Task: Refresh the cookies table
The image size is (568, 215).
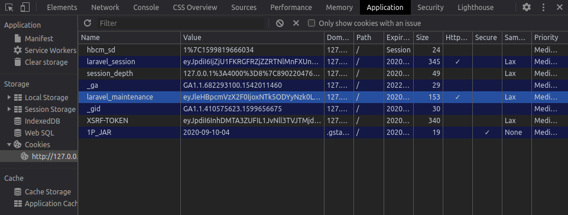Action: (87, 23)
